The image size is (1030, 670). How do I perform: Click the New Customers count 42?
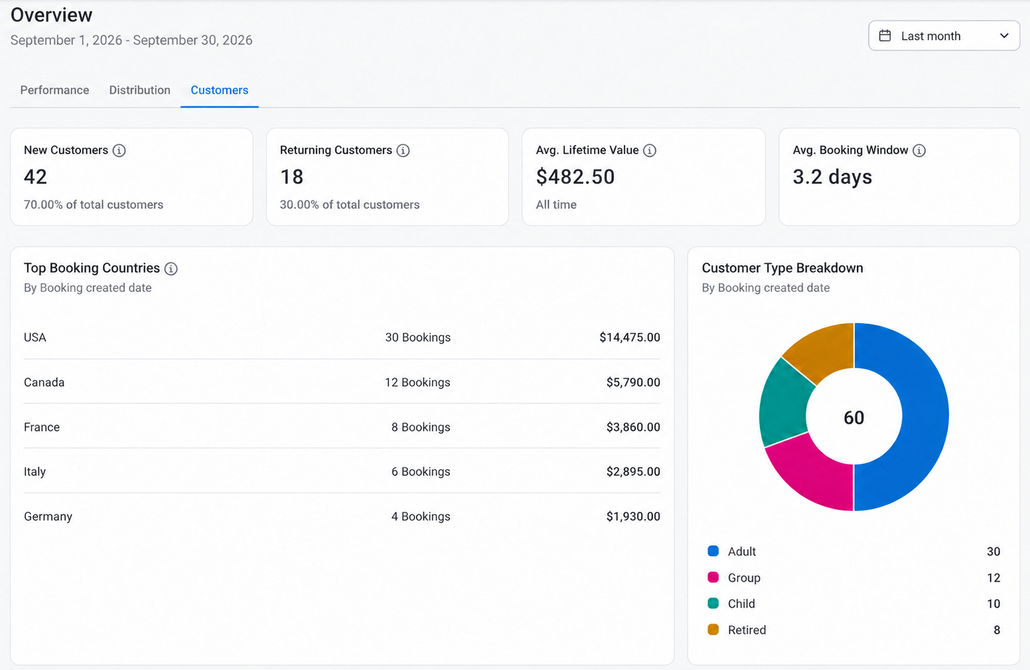point(35,177)
